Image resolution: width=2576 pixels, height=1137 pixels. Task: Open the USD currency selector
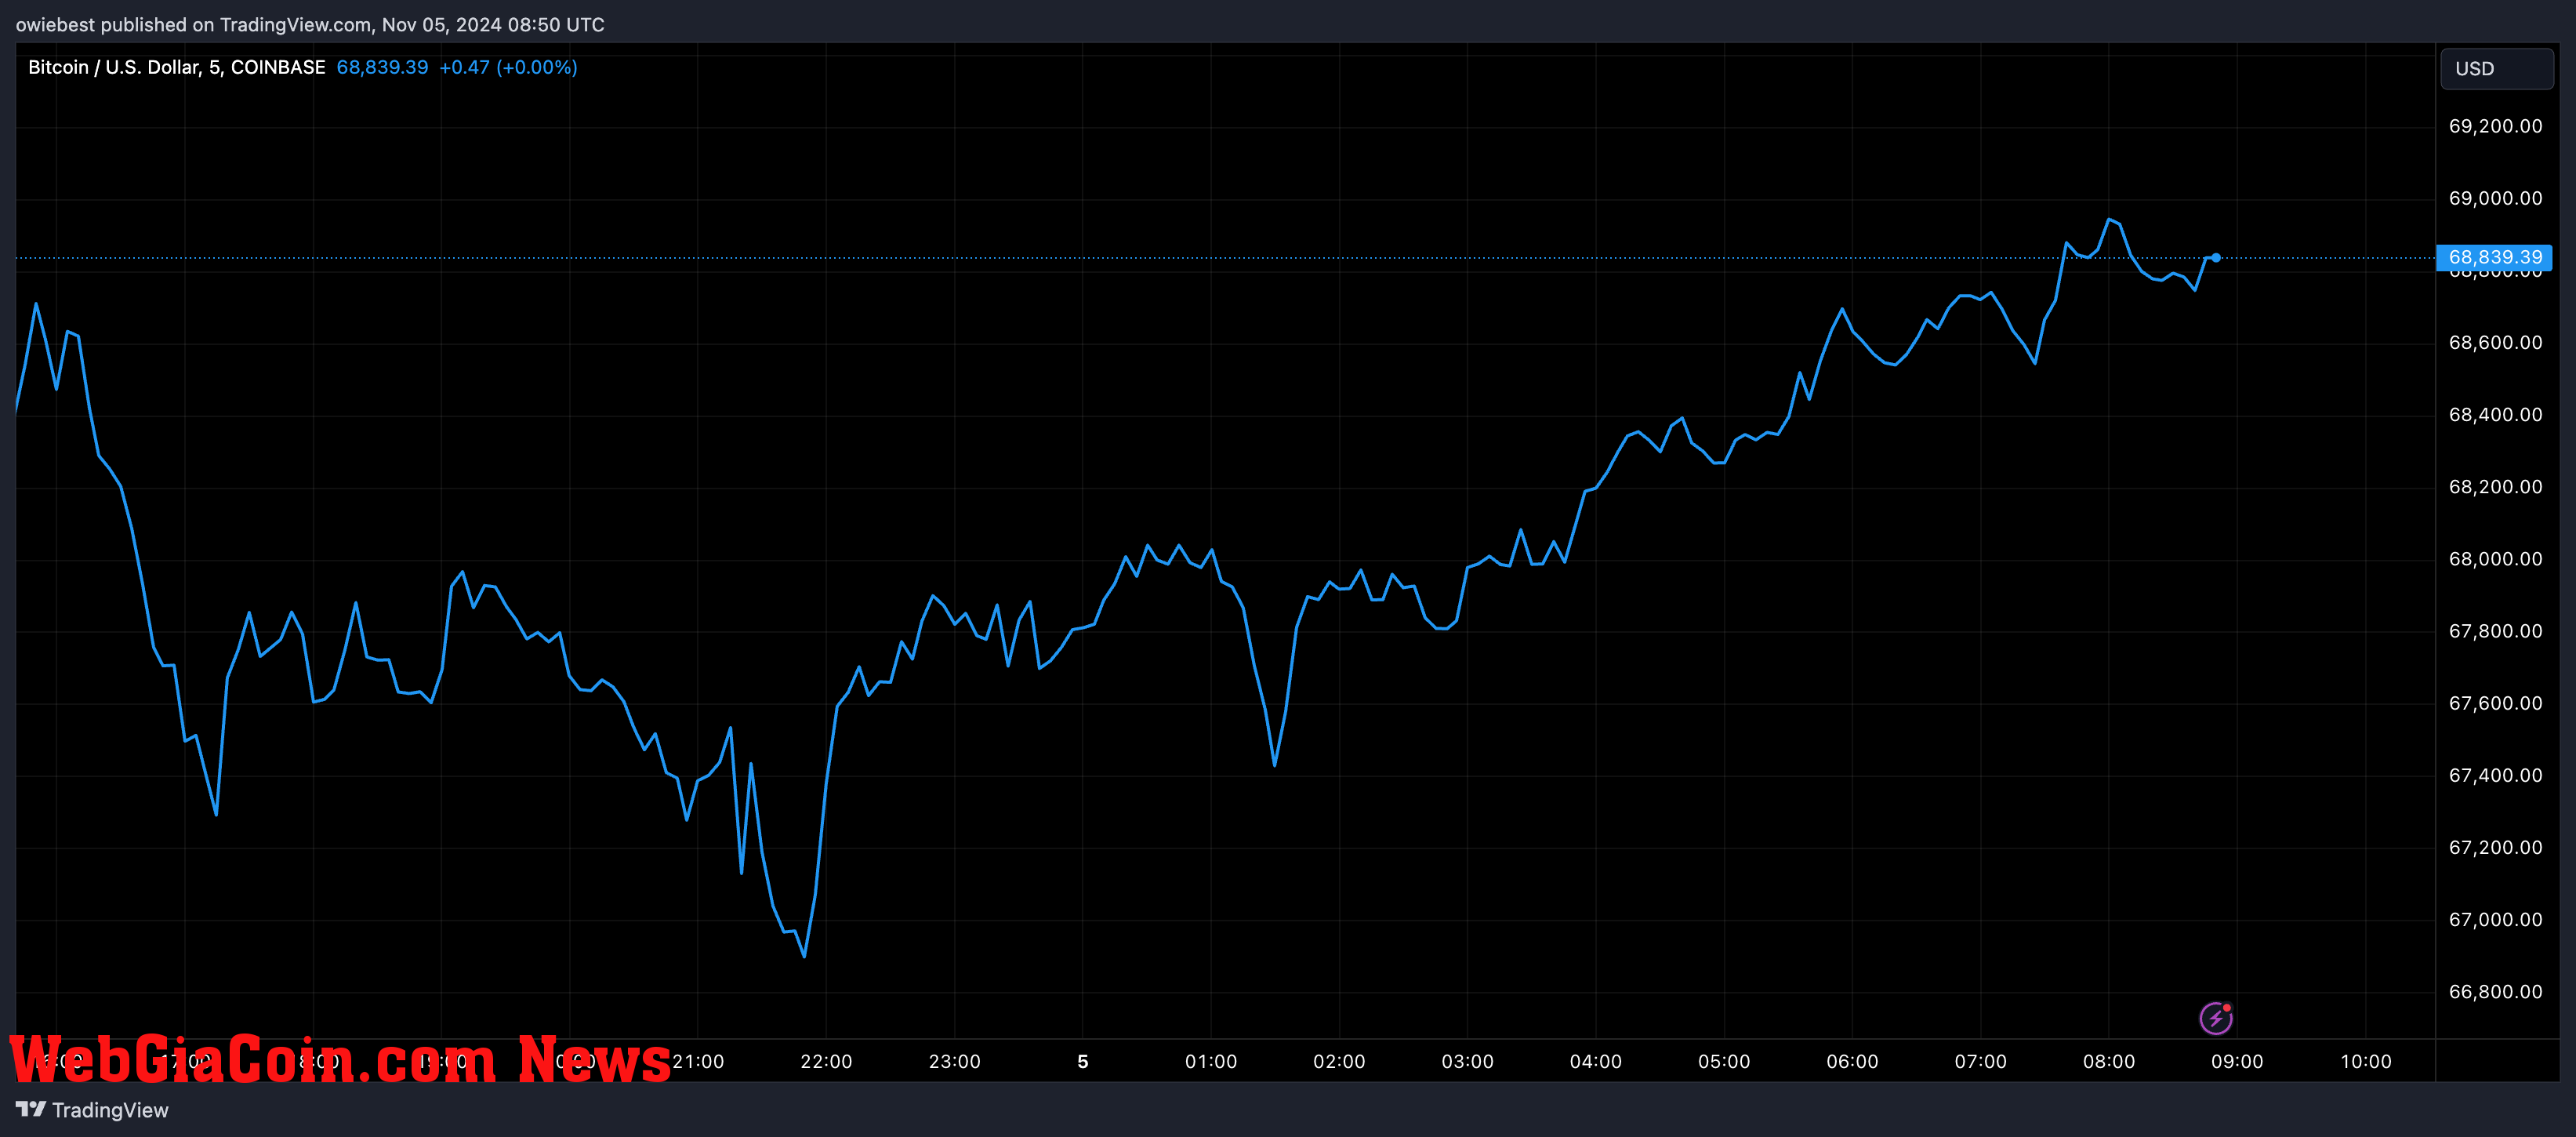click(2496, 69)
